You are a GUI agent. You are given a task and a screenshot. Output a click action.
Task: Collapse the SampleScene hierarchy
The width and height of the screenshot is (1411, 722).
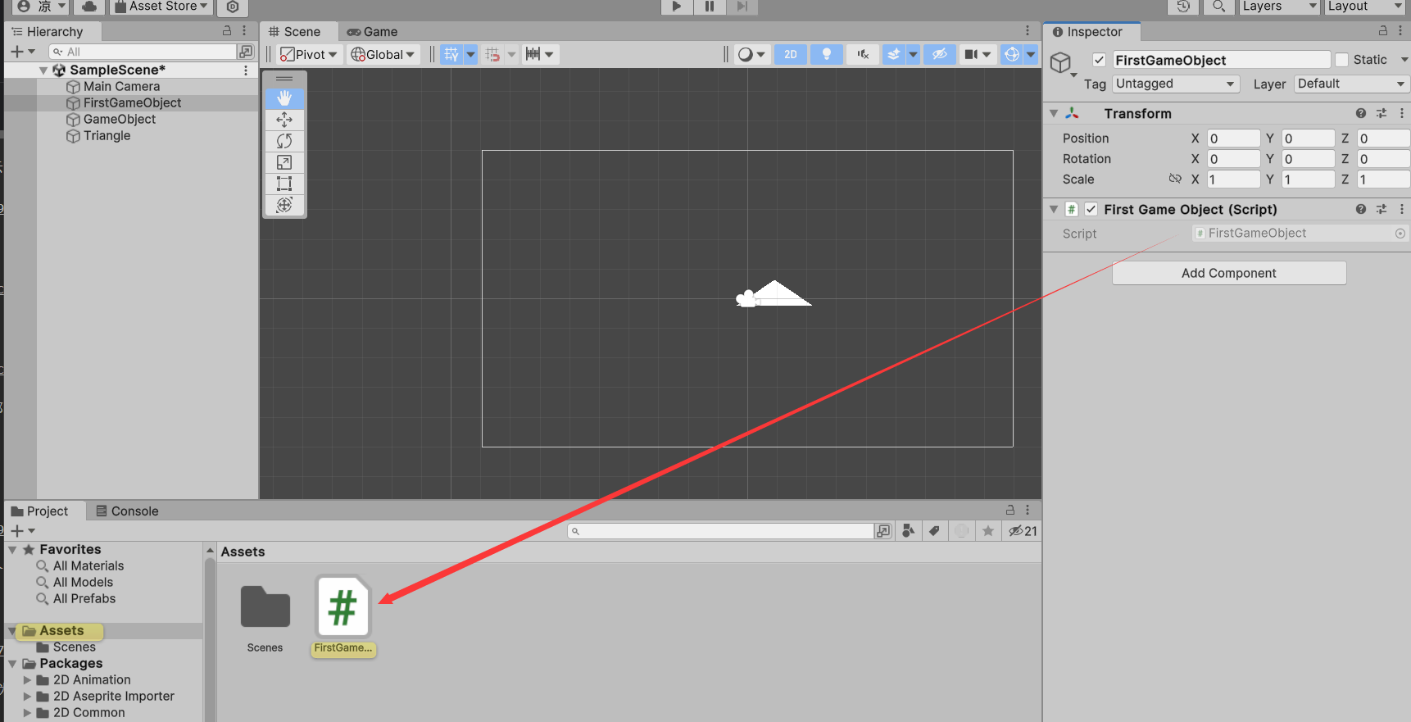[43, 70]
